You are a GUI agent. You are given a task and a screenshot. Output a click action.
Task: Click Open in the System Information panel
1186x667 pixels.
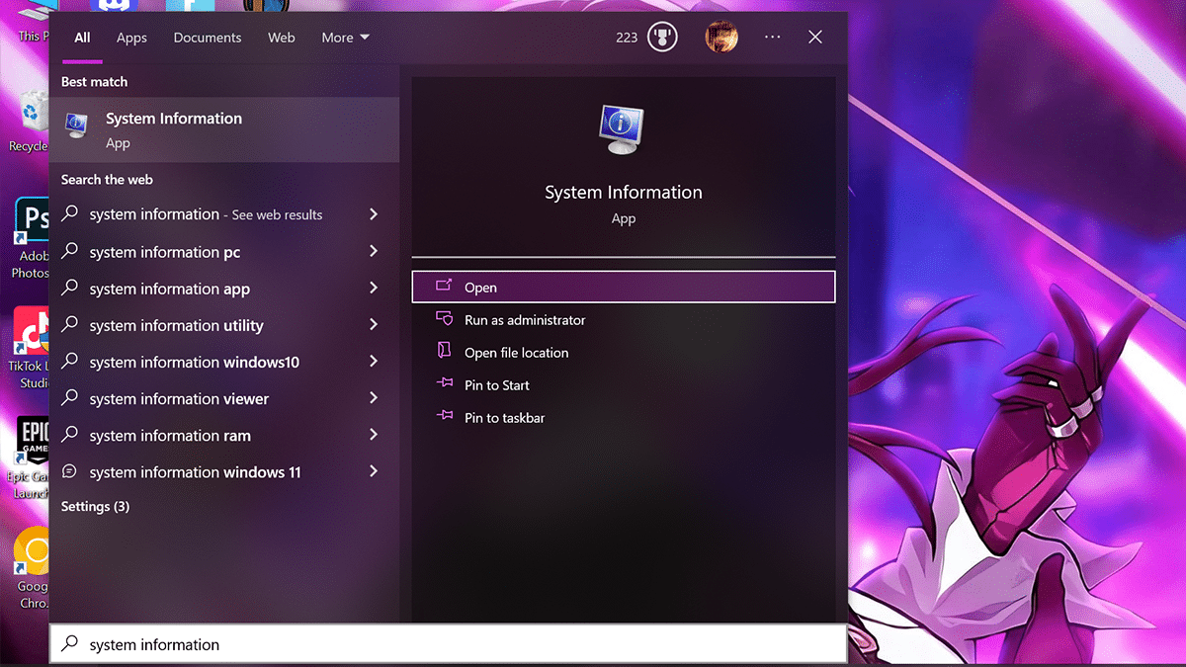pyautogui.click(x=623, y=288)
